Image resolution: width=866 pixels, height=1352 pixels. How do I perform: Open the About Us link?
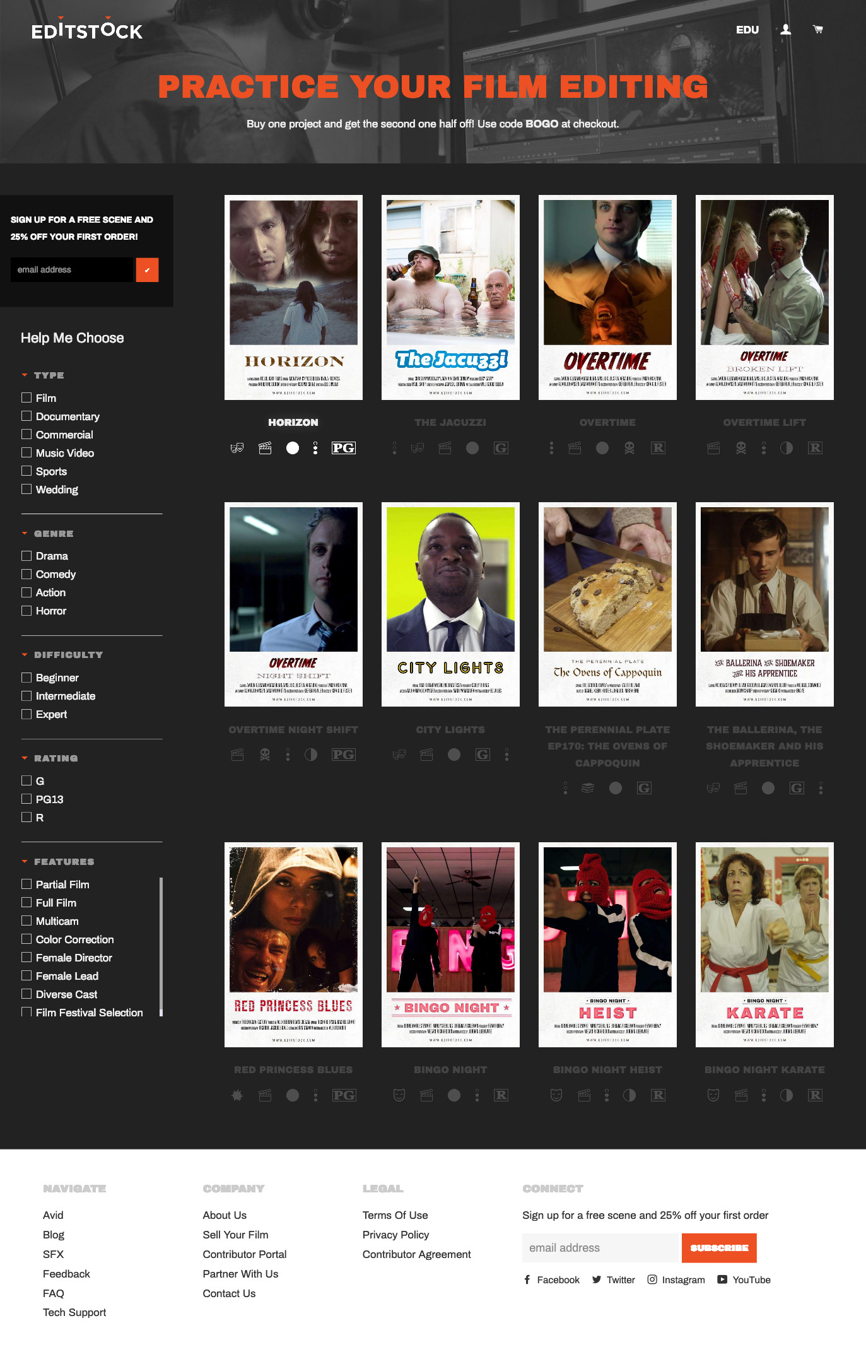pyautogui.click(x=225, y=1215)
